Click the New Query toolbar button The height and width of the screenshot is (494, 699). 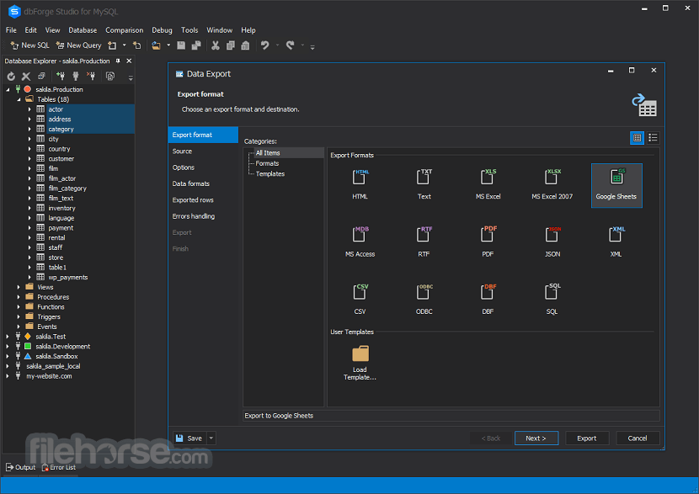(x=79, y=45)
